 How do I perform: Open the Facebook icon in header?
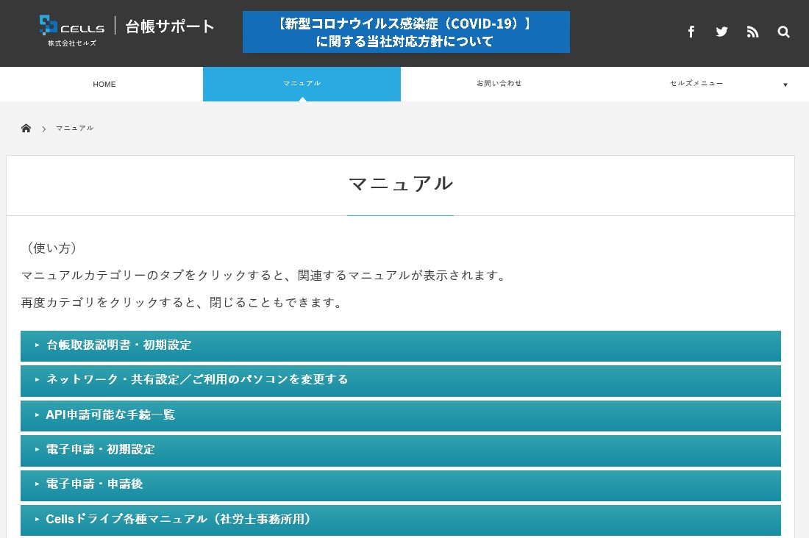pos(691,32)
